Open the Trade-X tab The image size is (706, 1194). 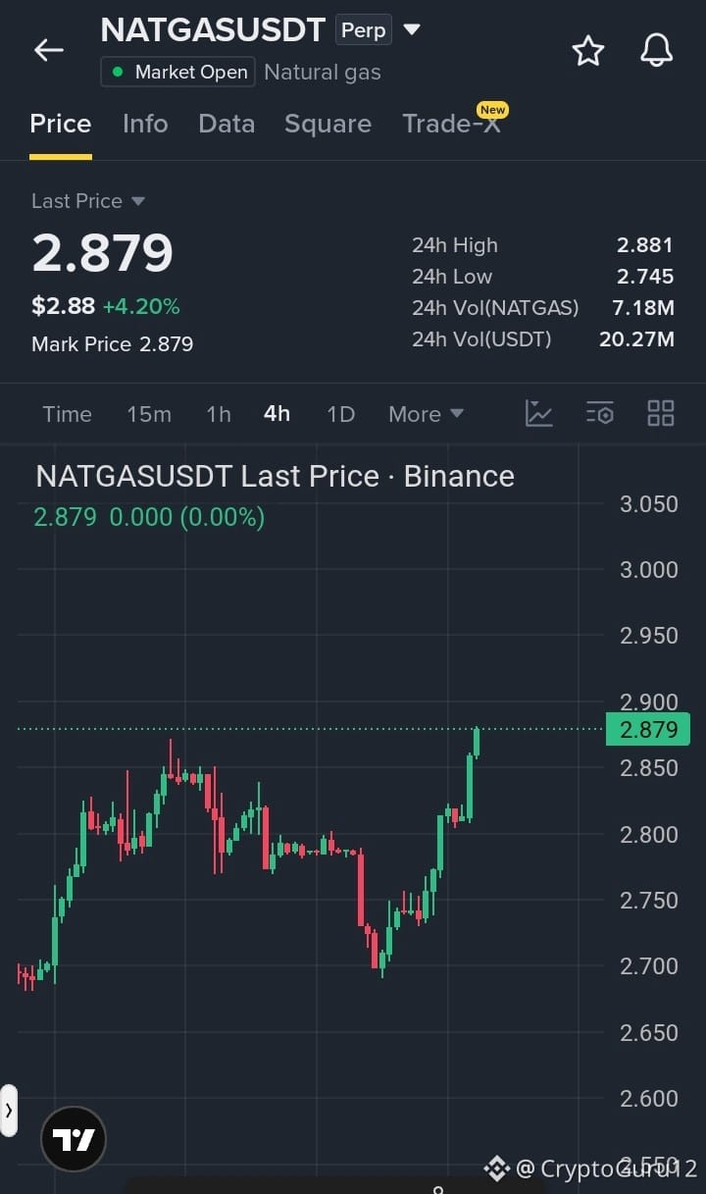coord(451,124)
